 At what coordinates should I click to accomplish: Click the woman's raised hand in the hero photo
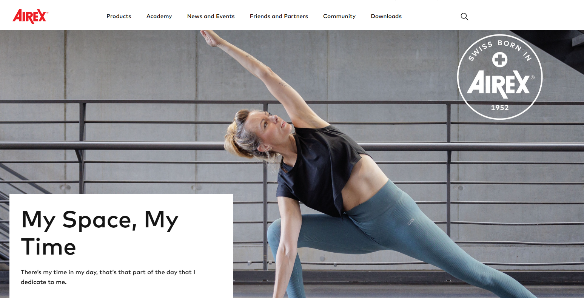click(211, 38)
